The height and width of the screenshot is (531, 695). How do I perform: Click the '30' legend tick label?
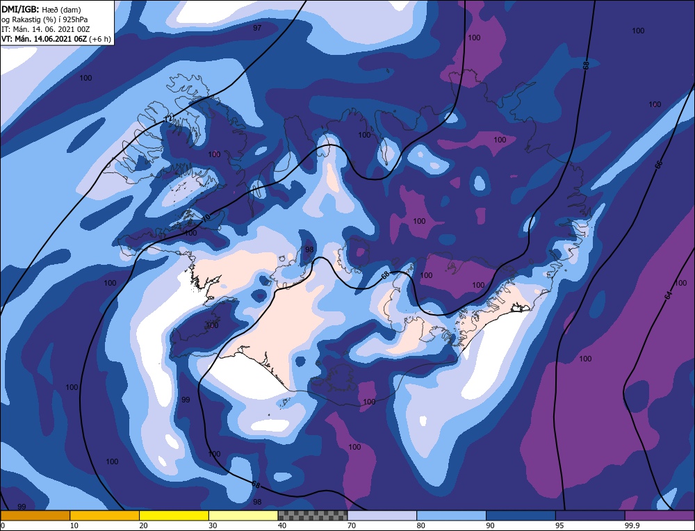[213, 525]
